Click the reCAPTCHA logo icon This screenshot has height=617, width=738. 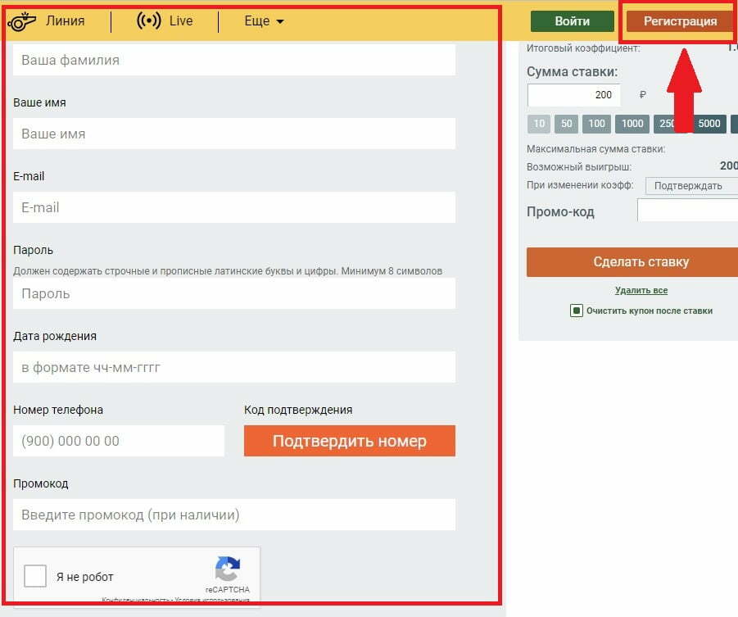[x=227, y=569]
